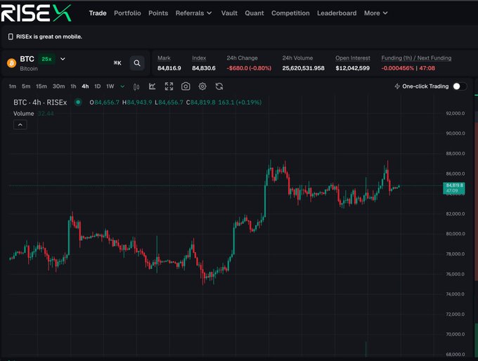Click the current price tag 84,819.8 on axis
Viewport: 478px width, 361px height.
click(x=454, y=188)
